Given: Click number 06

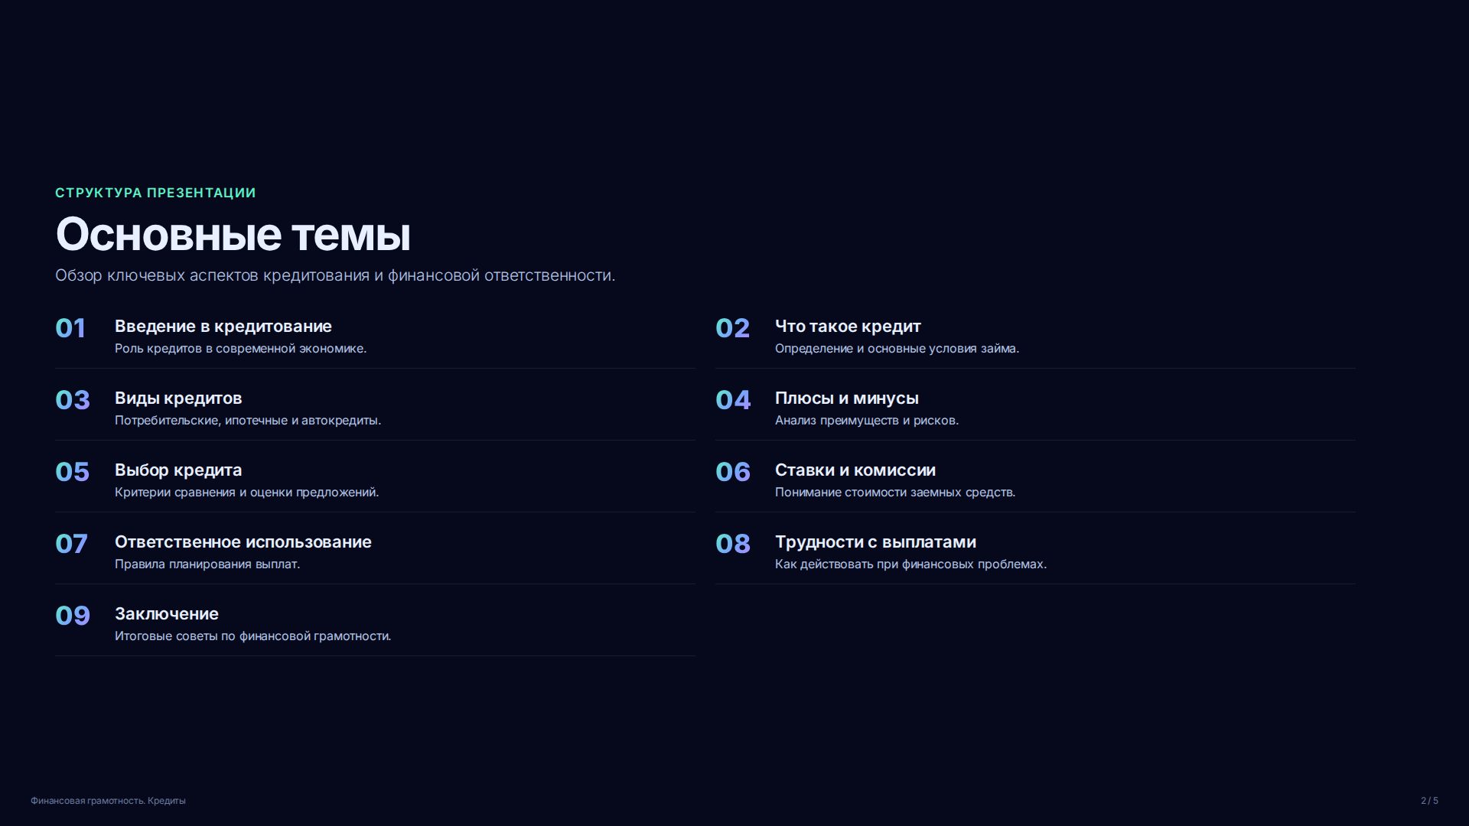Looking at the screenshot, I should pos(733,472).
